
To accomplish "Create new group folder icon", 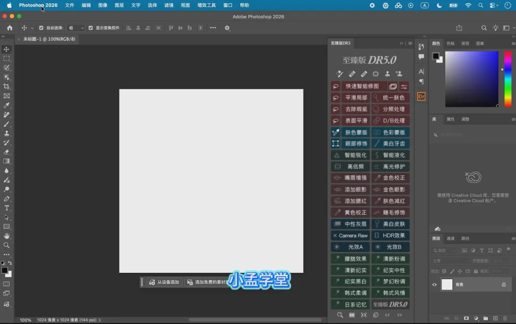I will 485,318.
